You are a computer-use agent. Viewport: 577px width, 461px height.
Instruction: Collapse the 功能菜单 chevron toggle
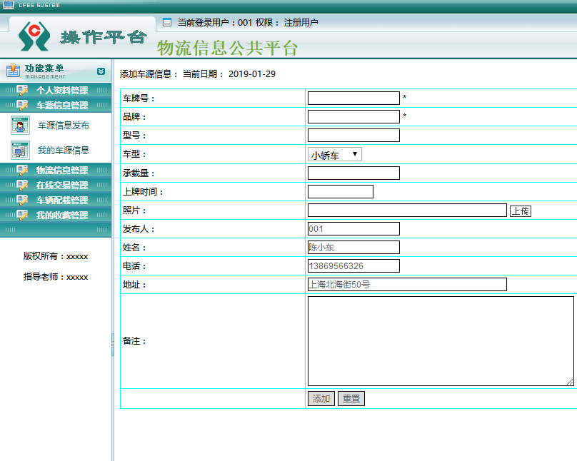tap(101, 71)
